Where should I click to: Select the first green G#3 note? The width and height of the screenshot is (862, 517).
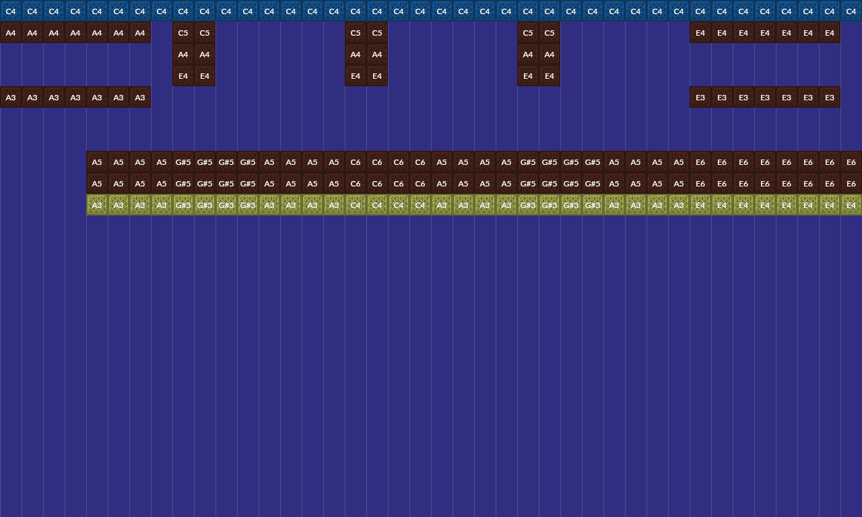(183, 205)
